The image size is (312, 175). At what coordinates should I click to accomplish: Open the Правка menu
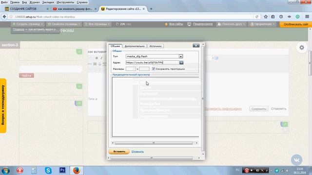(15, 2)
